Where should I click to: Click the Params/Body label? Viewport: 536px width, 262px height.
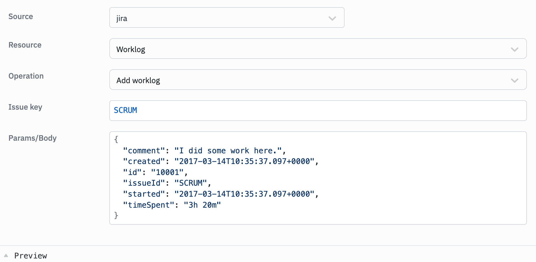click(32, 138)
